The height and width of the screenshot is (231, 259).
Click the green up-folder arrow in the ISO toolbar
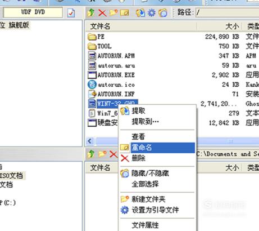point(91,13)
